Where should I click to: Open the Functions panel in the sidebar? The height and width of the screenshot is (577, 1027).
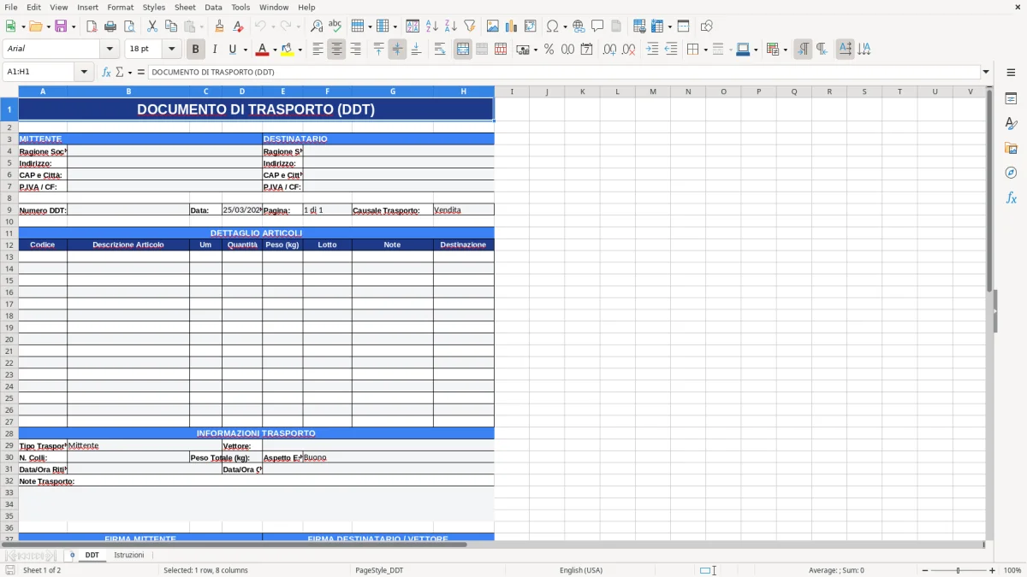[x=1012, y=197]
